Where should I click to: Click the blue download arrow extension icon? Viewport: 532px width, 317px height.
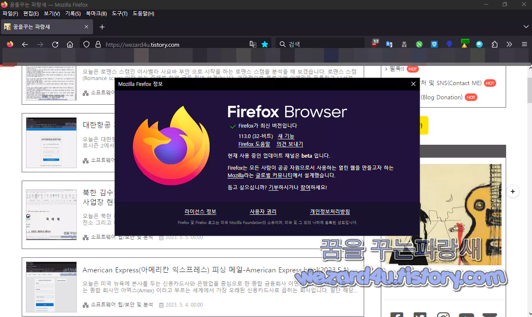coord(449,44)
